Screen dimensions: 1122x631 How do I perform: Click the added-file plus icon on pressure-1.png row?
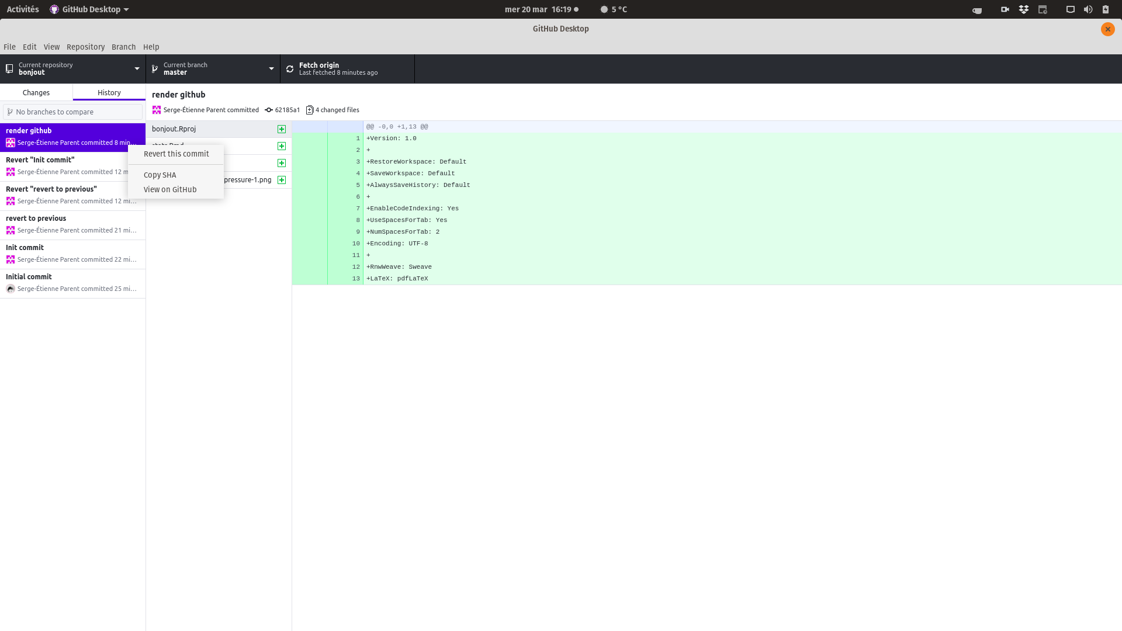click(282, 180)
